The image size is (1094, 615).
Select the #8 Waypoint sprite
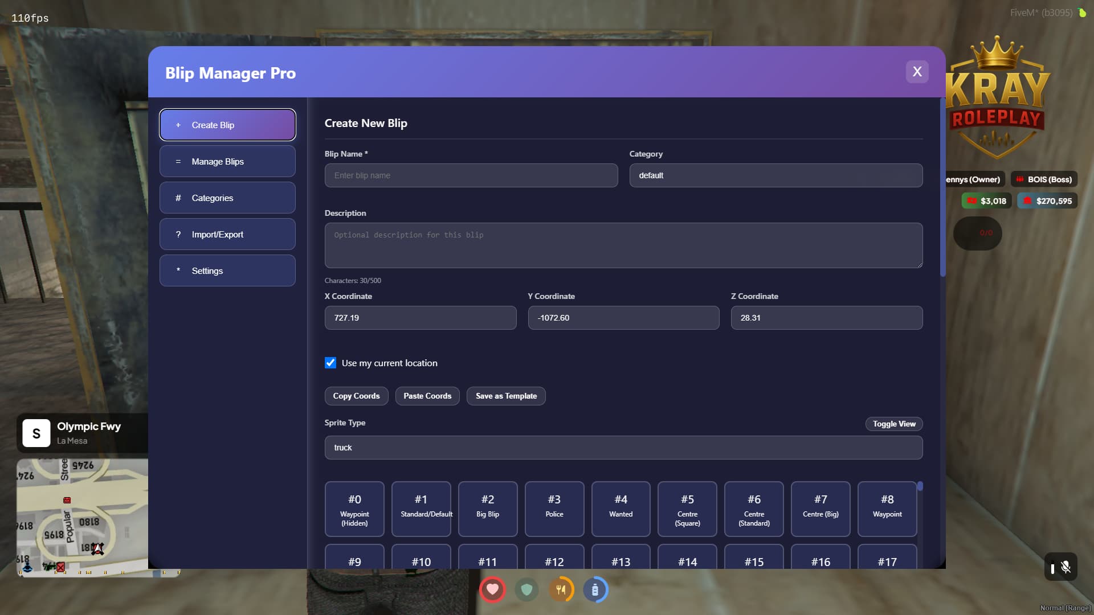(887, 509)
